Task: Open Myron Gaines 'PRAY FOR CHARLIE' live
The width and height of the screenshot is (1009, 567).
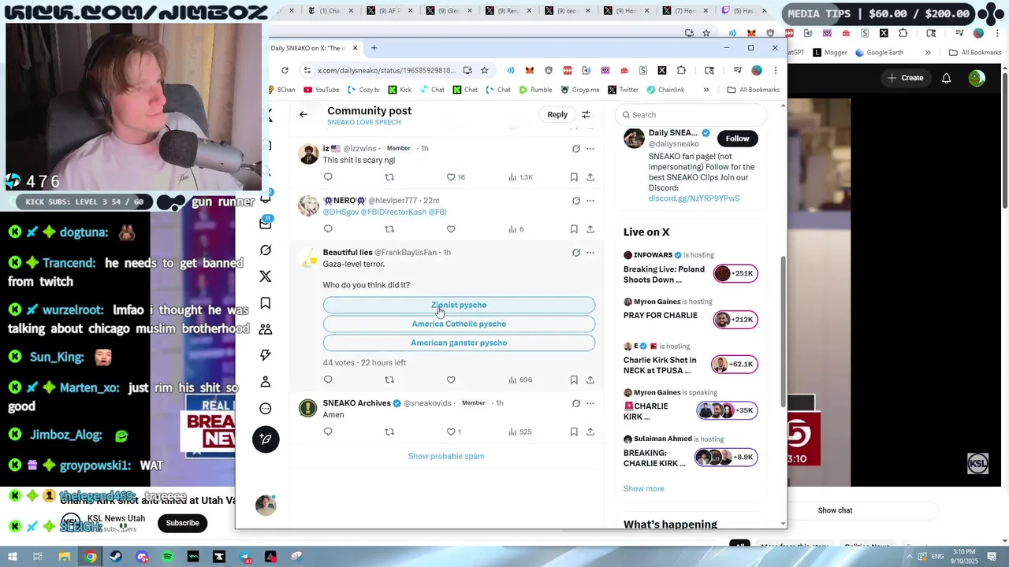Action: [x=691, y=315]
